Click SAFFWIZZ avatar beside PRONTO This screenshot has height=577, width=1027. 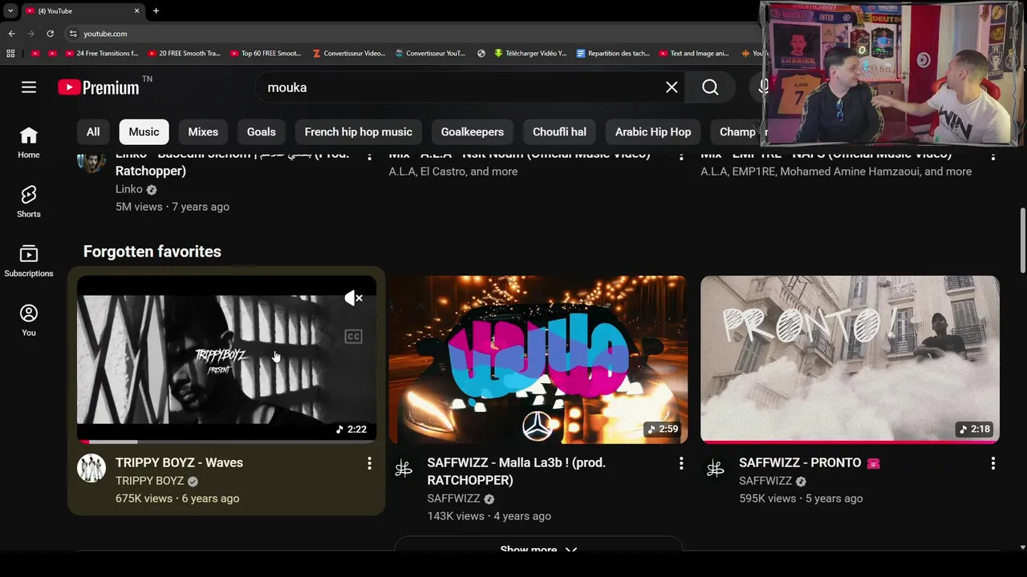(715, 468)
